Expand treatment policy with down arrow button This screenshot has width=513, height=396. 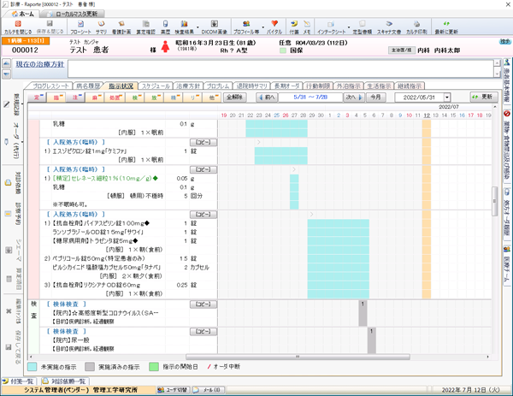(7, 74)
